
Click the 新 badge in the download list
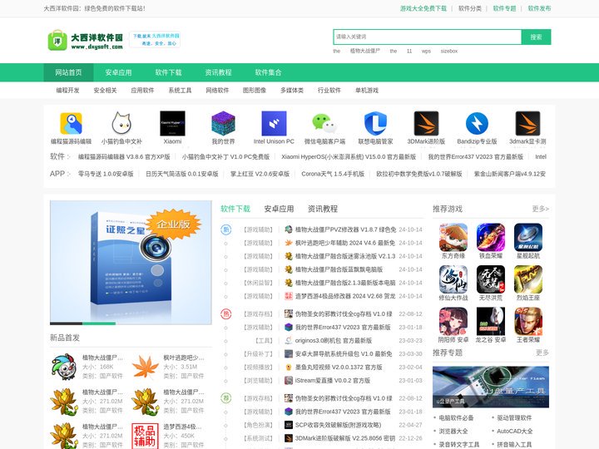click(226, 229)
